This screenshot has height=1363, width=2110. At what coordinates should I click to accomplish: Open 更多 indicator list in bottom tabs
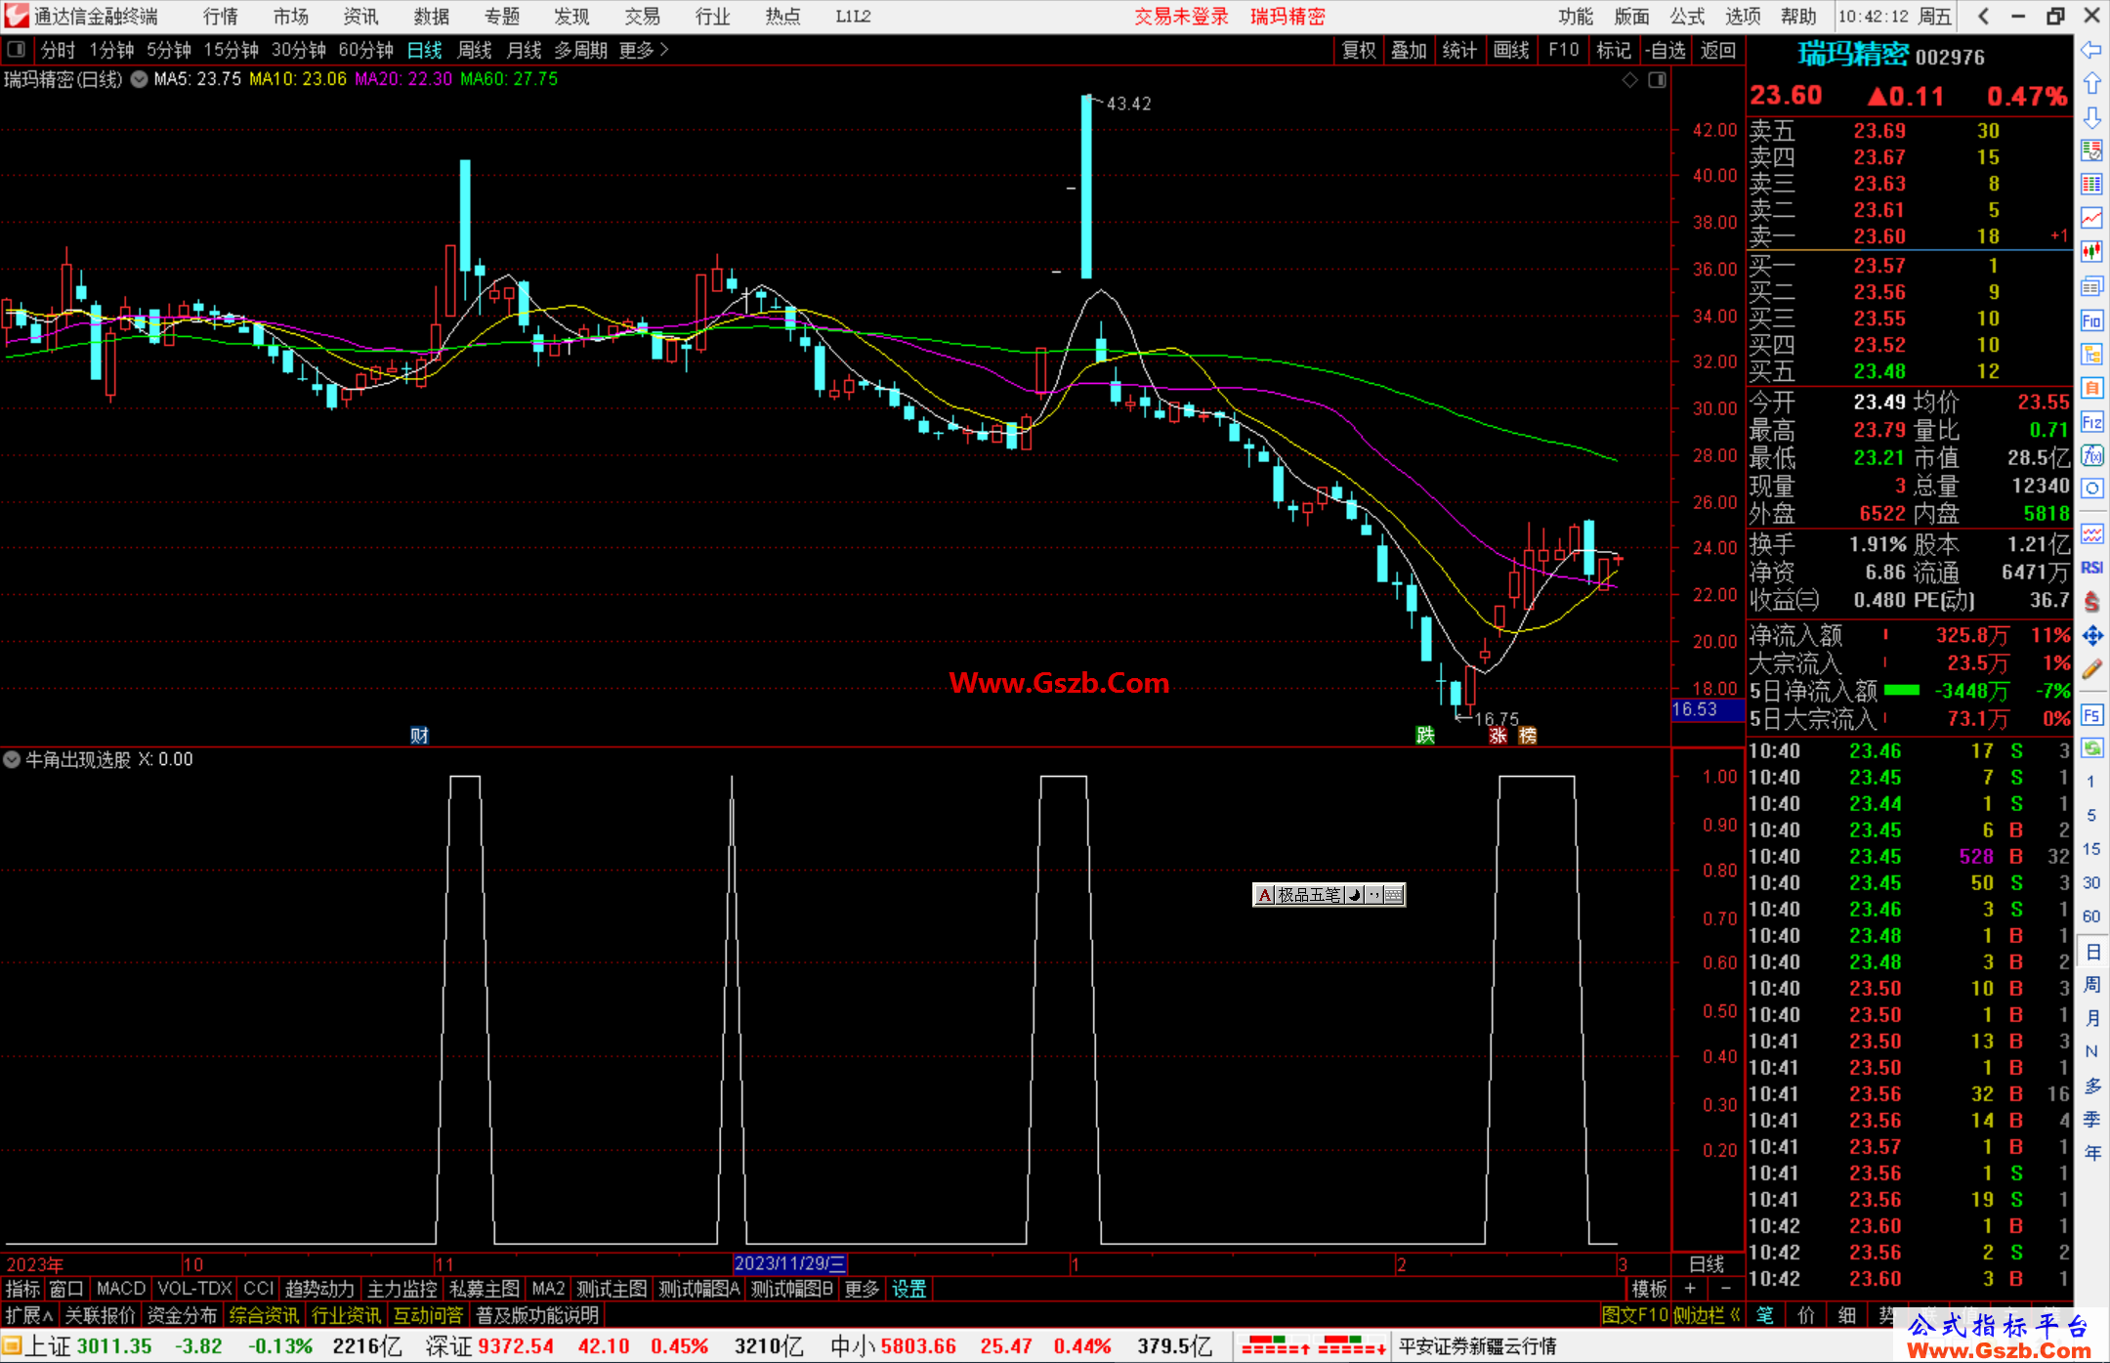[862, 1289]
